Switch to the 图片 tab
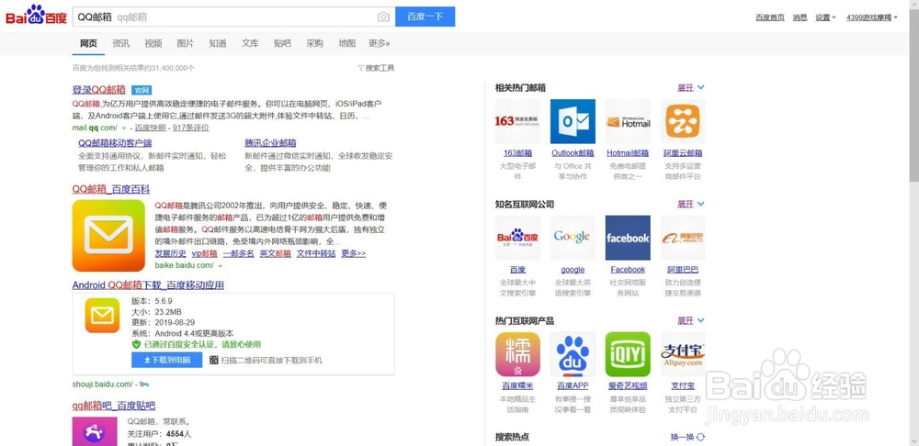The image size is (919, 446). click(186, 43)
